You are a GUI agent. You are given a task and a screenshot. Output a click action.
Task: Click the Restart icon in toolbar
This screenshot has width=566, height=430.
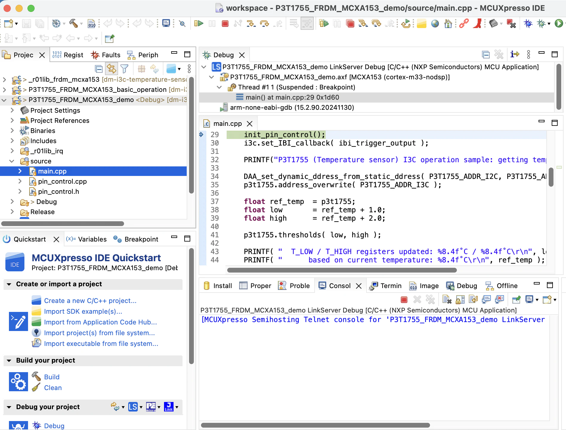coord(406,23)
